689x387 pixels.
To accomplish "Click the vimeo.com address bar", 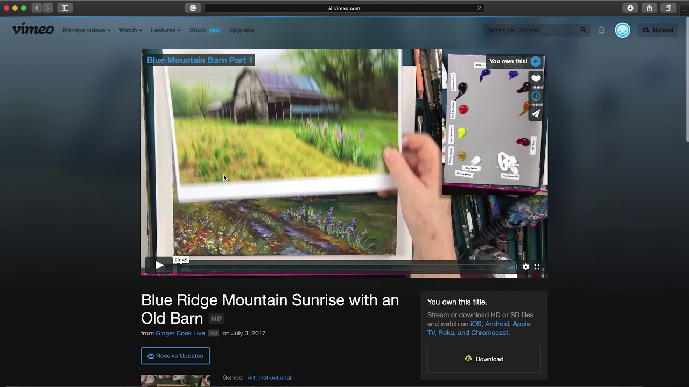I will tap(344, 8).
